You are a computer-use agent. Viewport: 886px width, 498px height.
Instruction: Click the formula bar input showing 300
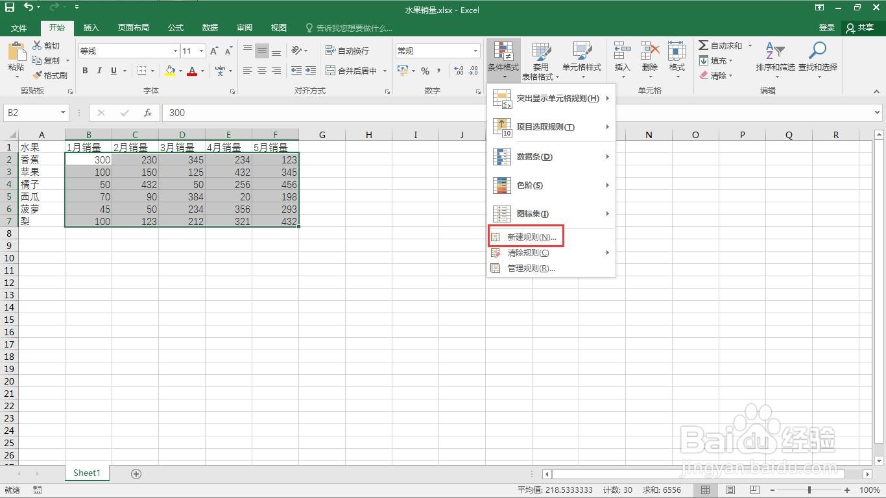tap(517, 112)
